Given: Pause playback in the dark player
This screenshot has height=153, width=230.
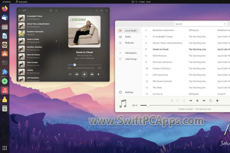Looking at the screenshot, I should pos(84,74).
